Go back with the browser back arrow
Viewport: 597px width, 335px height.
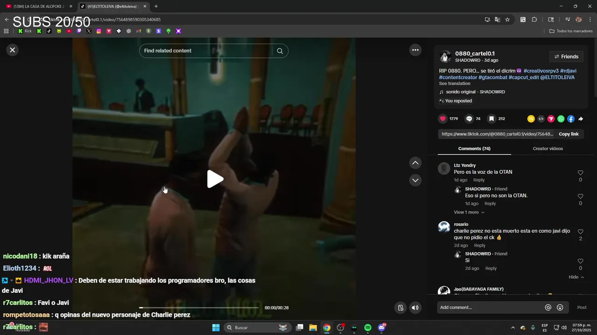click(x=7, y=20)
